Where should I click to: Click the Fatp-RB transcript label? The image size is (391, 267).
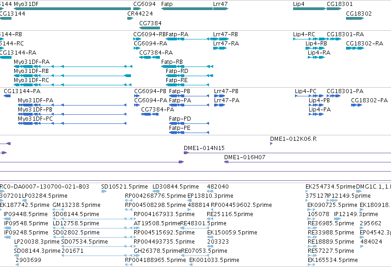pos(172,62)
